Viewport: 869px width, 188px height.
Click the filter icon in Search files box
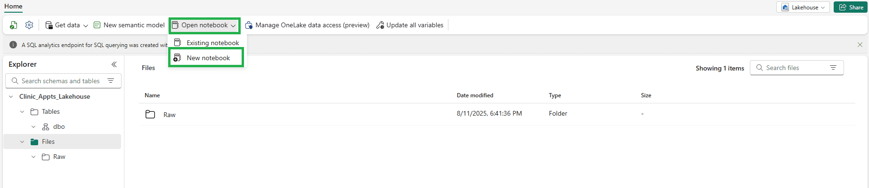[833, 68]
